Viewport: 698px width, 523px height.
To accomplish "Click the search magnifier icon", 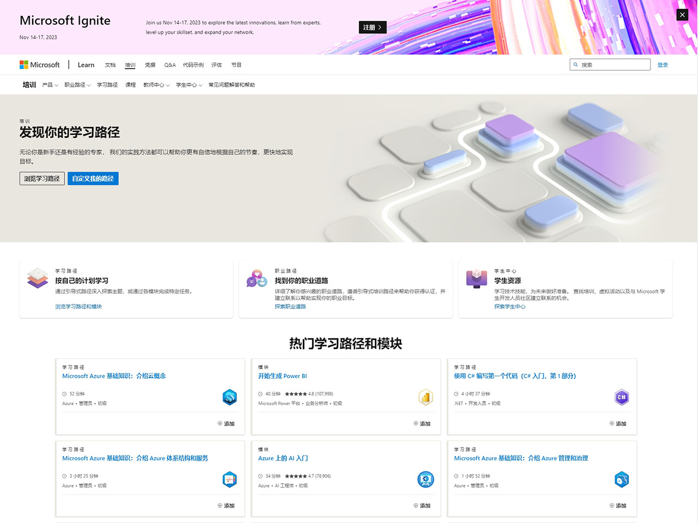I will click(575, 65).
